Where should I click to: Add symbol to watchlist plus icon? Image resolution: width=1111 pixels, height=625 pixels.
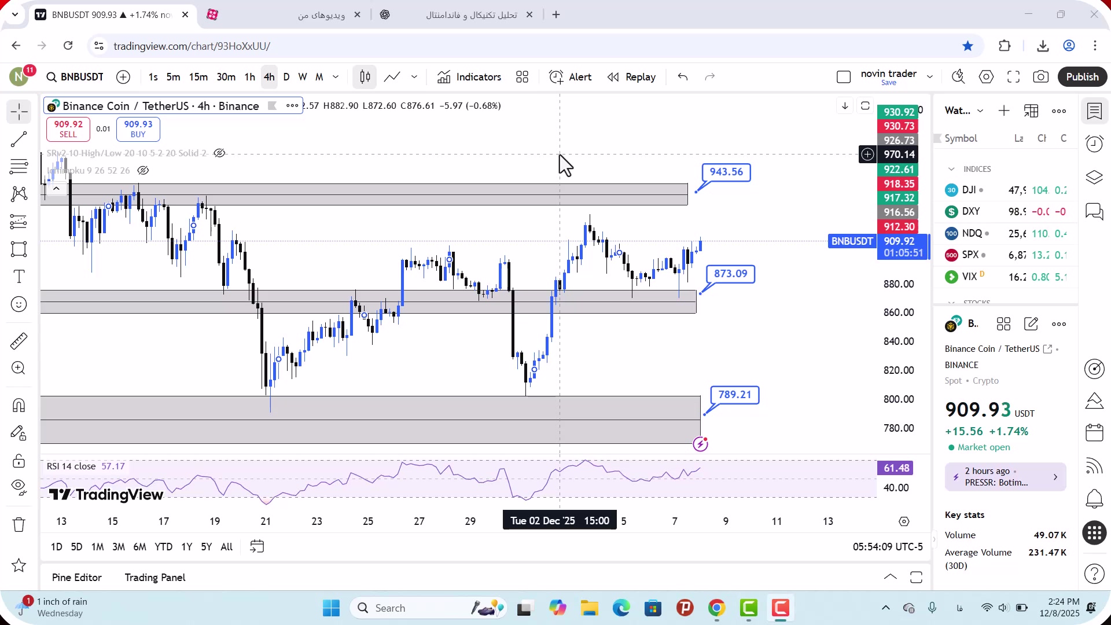coord(1004,111)
